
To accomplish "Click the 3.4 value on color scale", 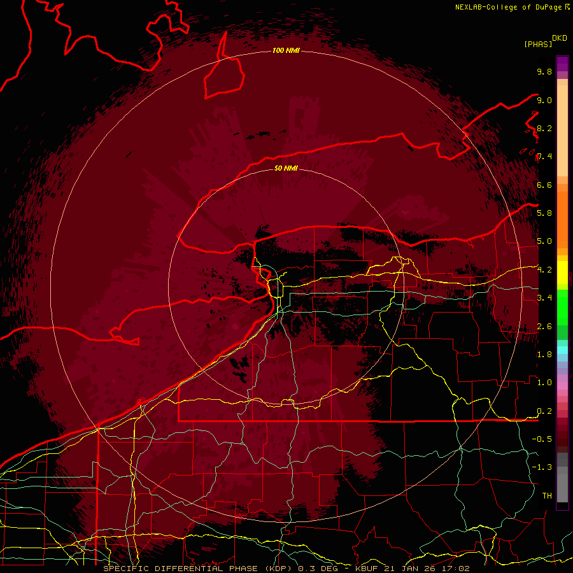I will (x=544, y=297).
